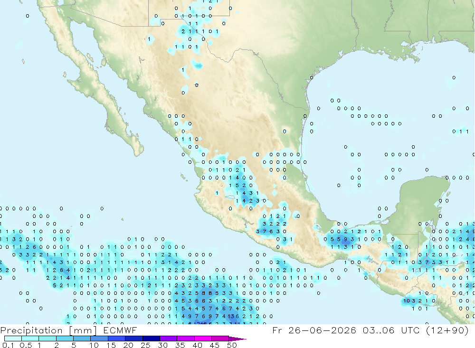Choose the 35–40 mm purple legend swatch

(x=186, y=339)
